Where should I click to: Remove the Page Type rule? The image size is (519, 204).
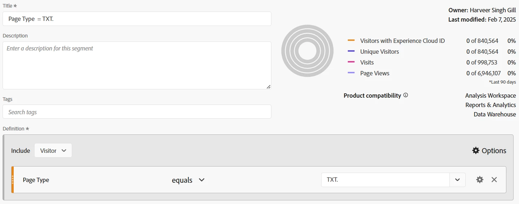pyautogui.click(x=494, y=179)
